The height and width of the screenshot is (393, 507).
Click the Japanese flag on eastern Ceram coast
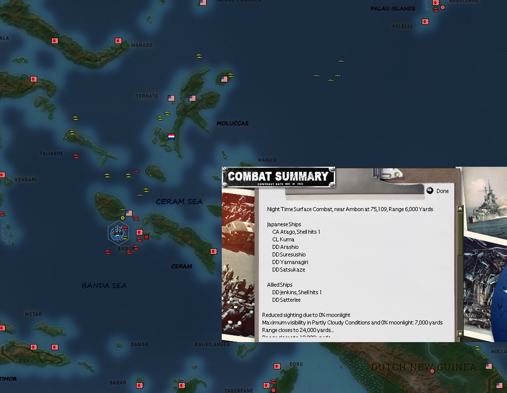pos(213,251)
